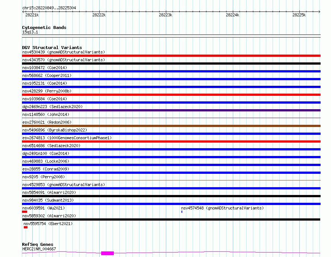The height and width of the screenshot is (257, 331).
Task: Select the magenta HERC2 exon block
Action: [x=107, y=253]
